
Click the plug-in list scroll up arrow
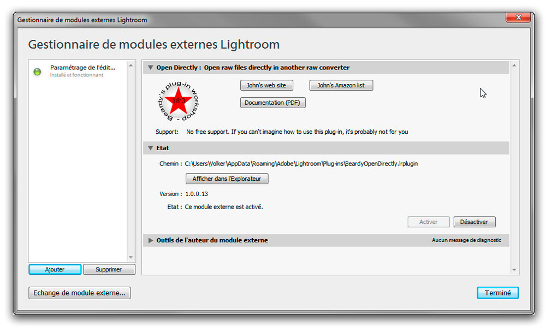coord(131,65)
